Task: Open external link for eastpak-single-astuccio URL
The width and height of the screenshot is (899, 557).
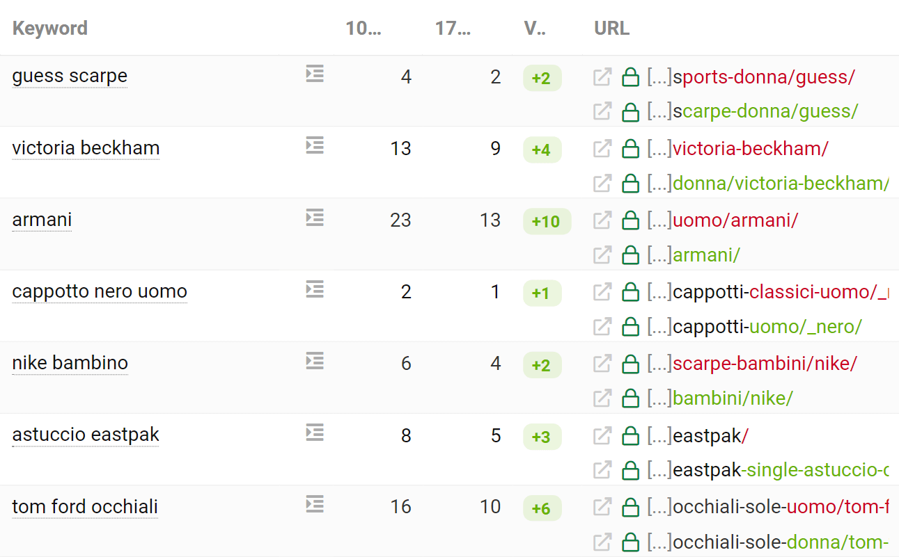Action: (602, 470)
